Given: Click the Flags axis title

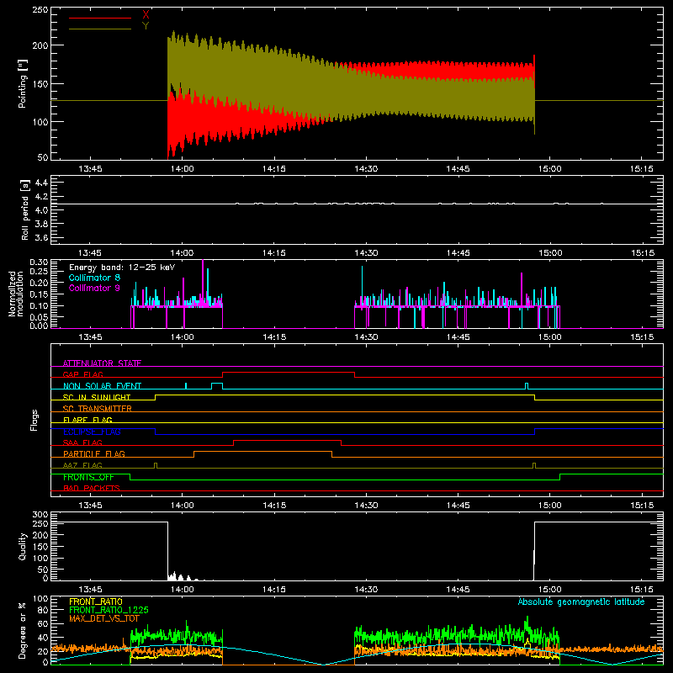Looking at the screenshot, I should 34,420.
